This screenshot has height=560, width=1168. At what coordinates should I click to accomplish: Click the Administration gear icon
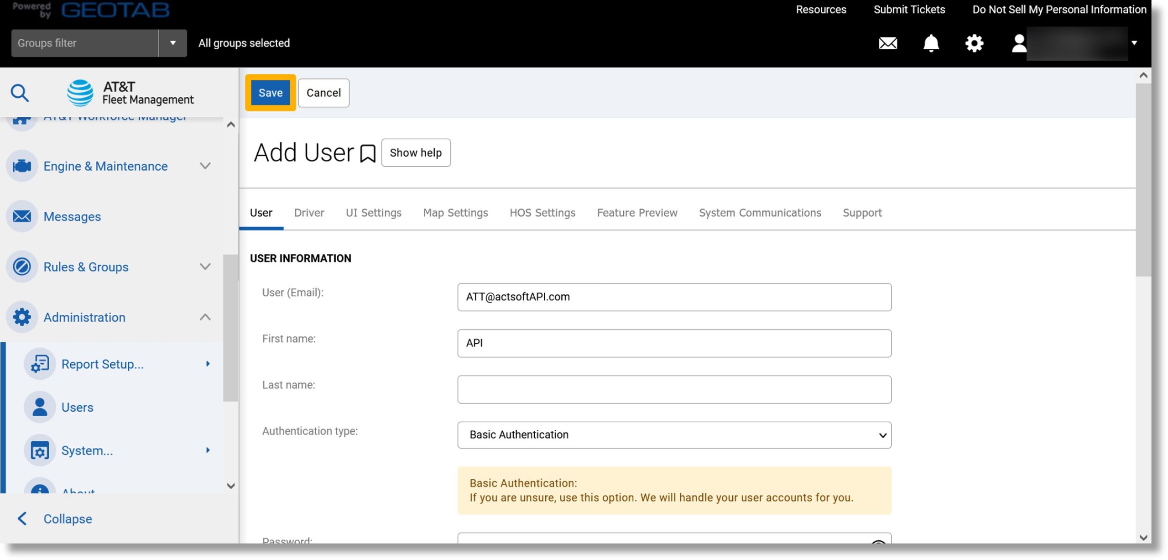(x=22, y=317)
